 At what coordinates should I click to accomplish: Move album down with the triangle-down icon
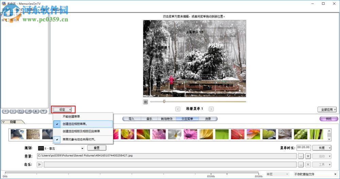(x=44, y=111)
